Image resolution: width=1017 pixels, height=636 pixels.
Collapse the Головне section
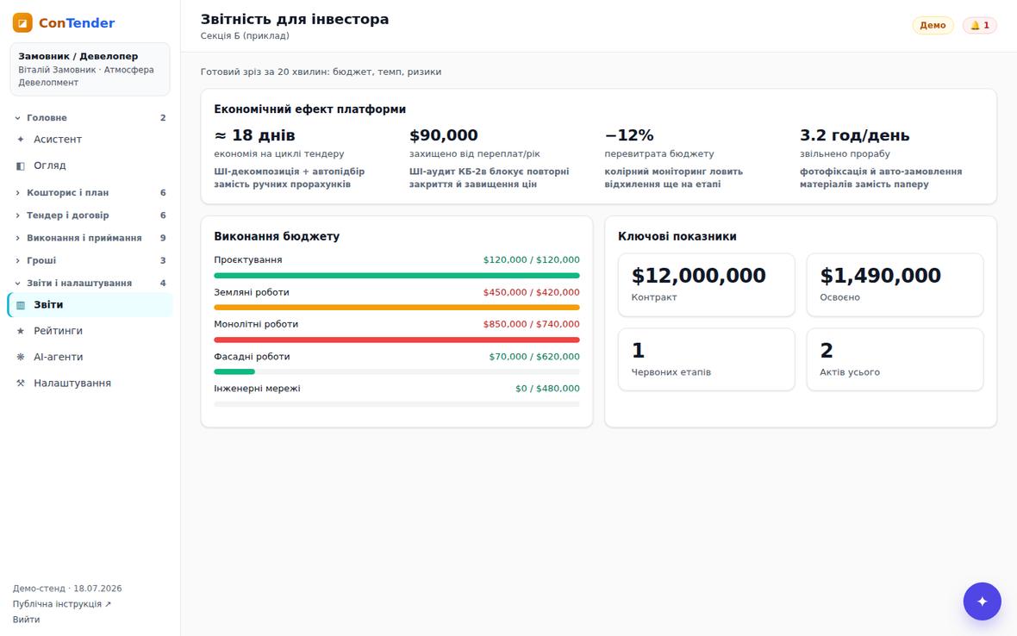pyautogui.click(x=90, y=118)
